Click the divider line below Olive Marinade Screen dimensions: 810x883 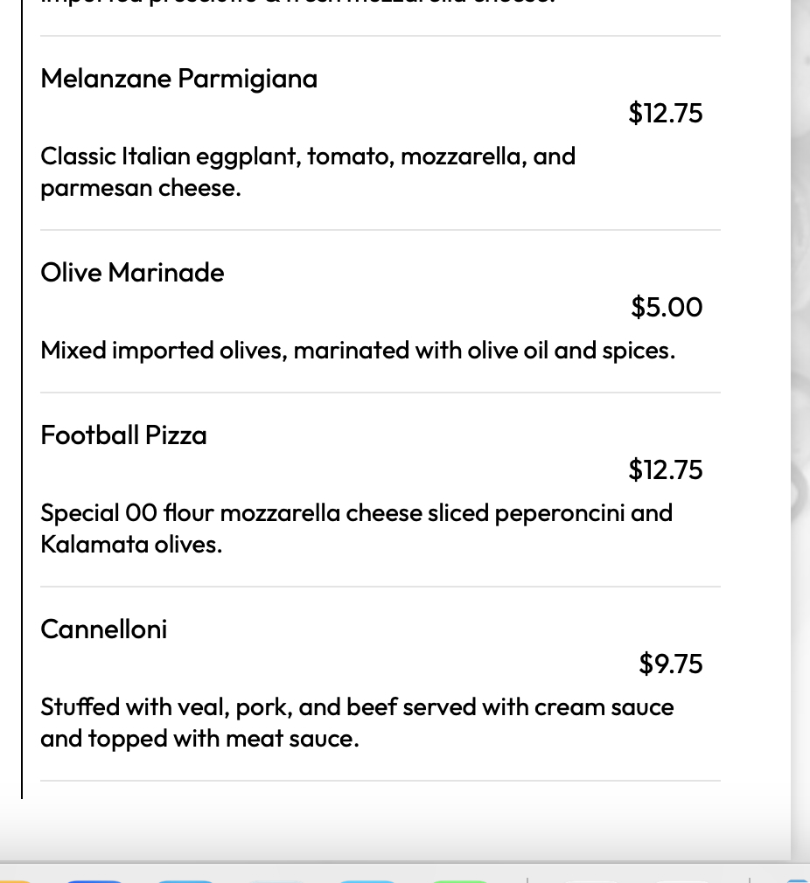click(x=381, y=393)
